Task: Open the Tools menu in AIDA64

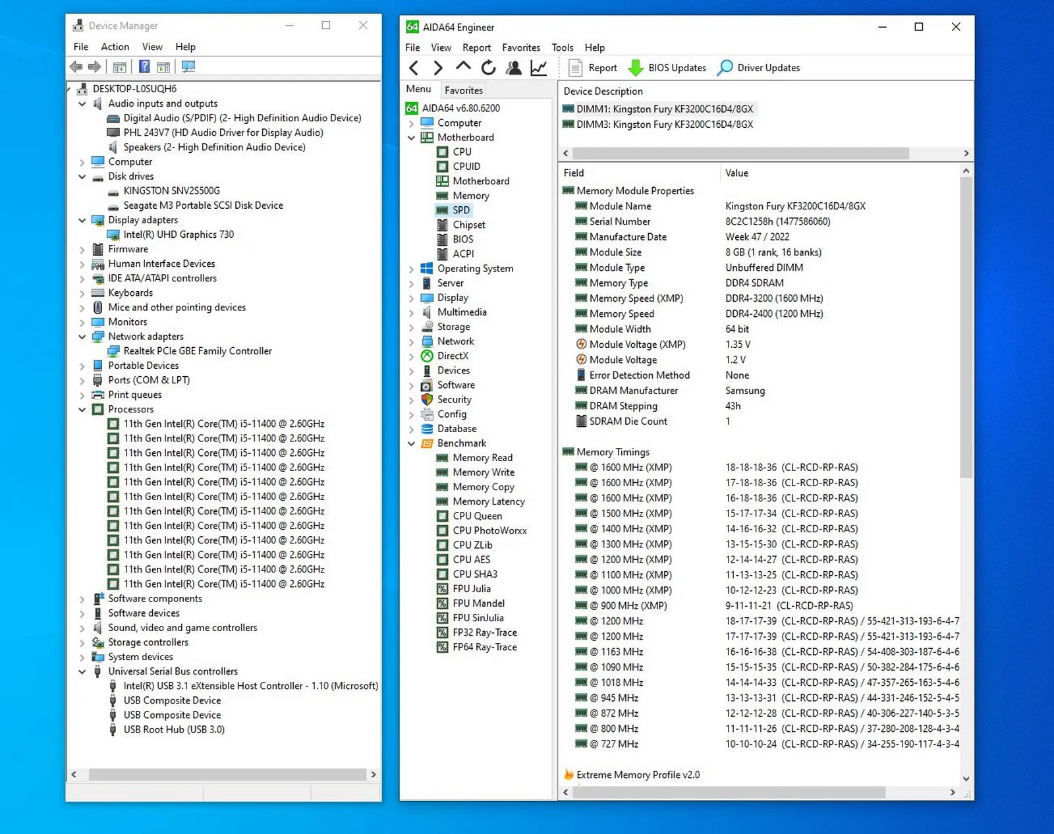Action: [x=562, y=47]
